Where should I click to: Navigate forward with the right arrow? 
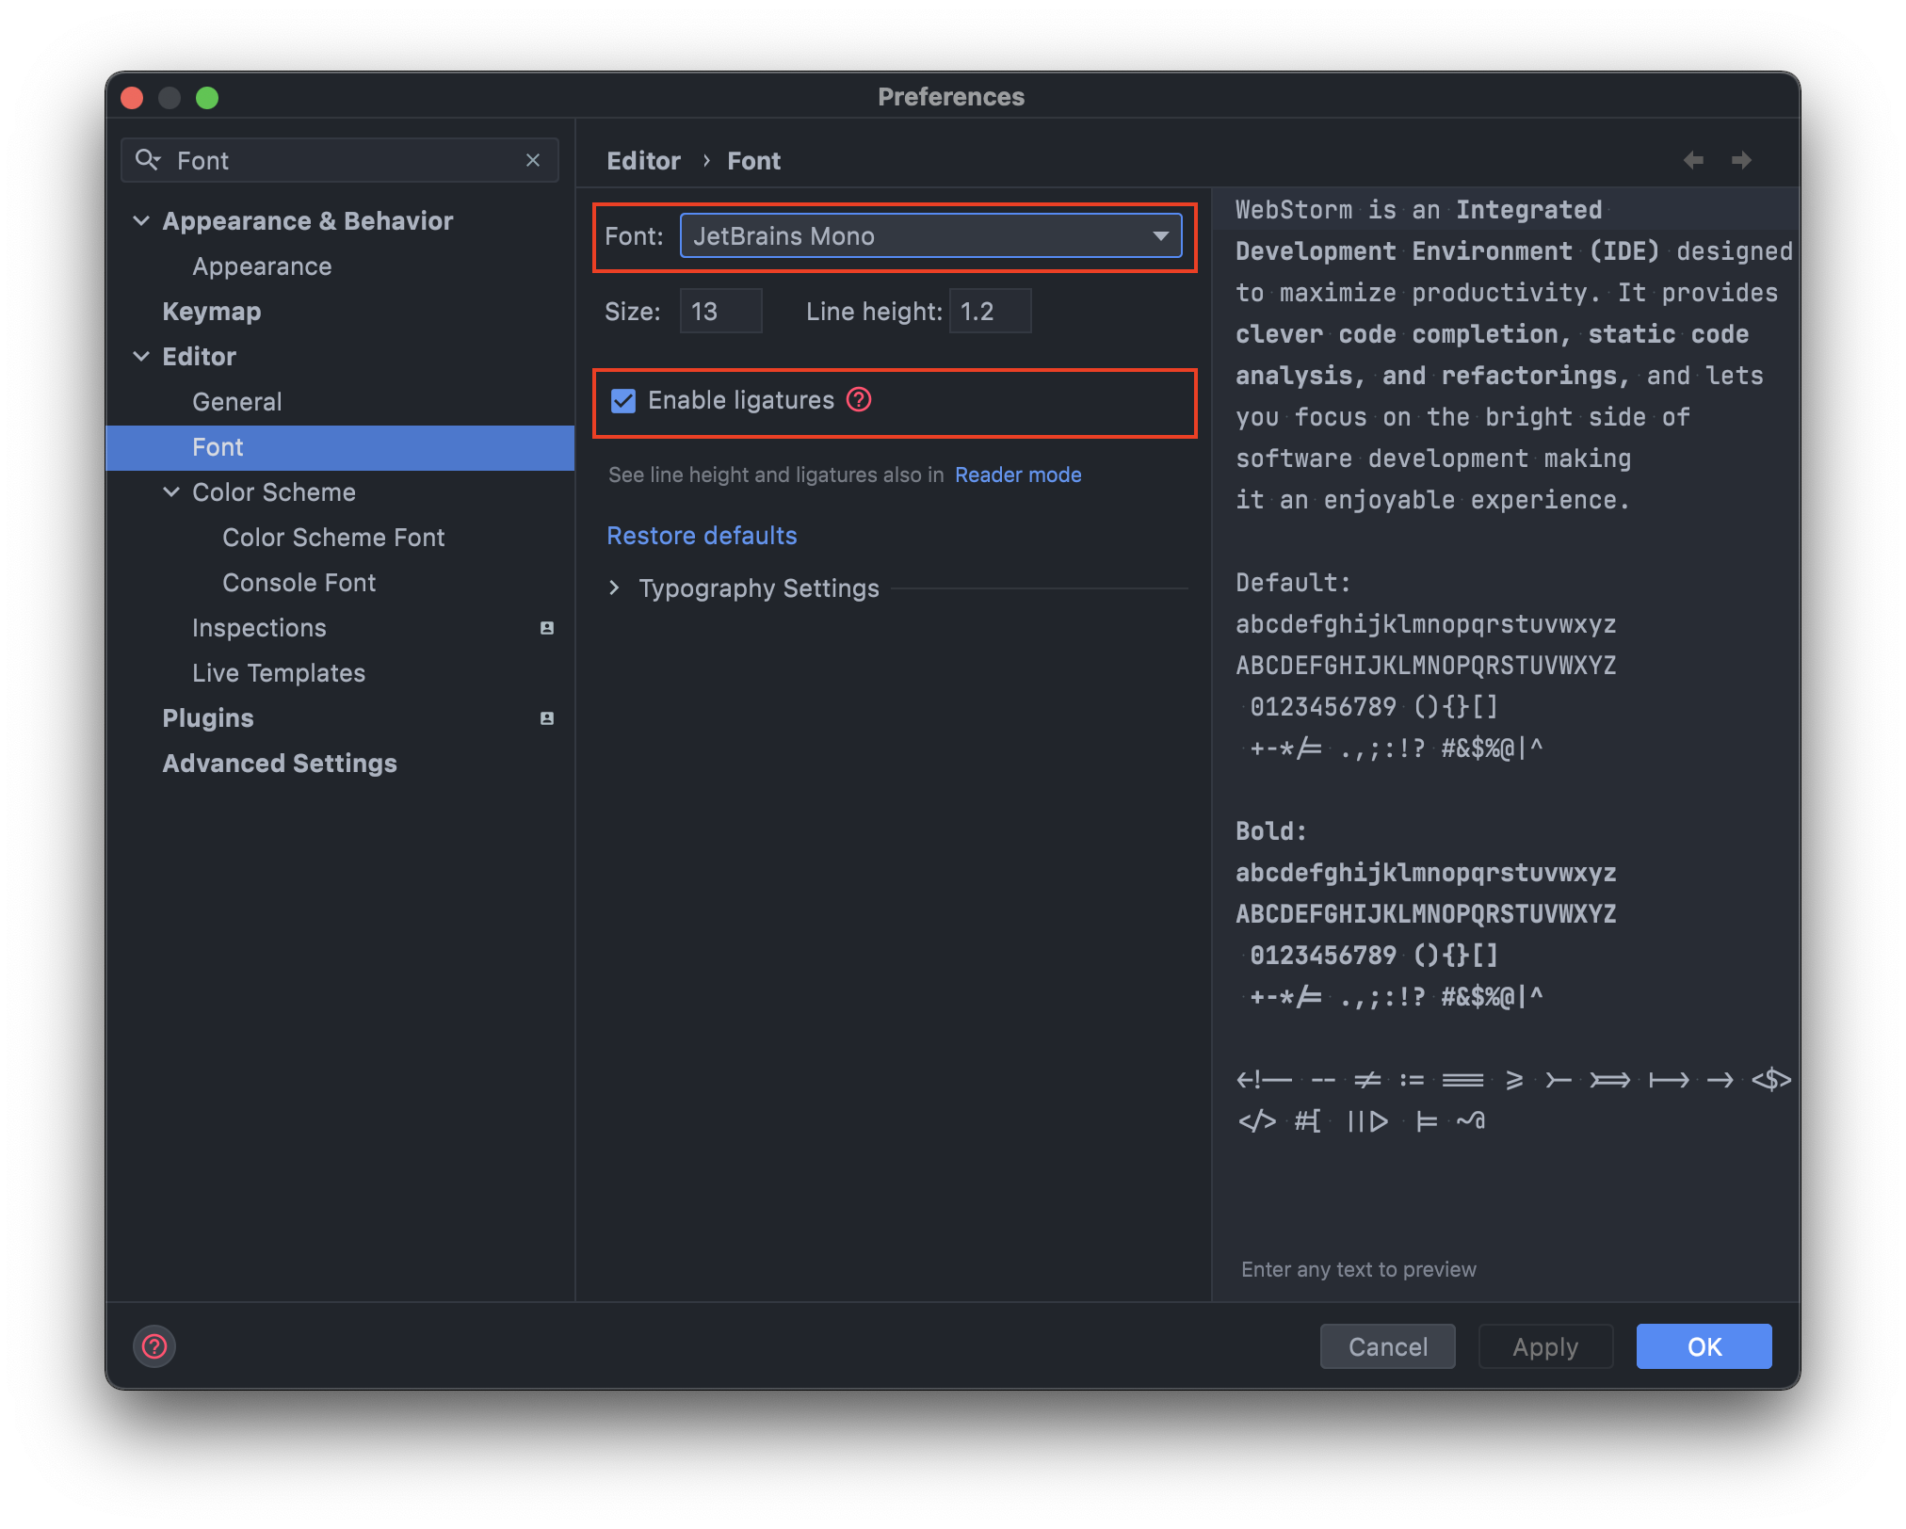coord(1741,160)
